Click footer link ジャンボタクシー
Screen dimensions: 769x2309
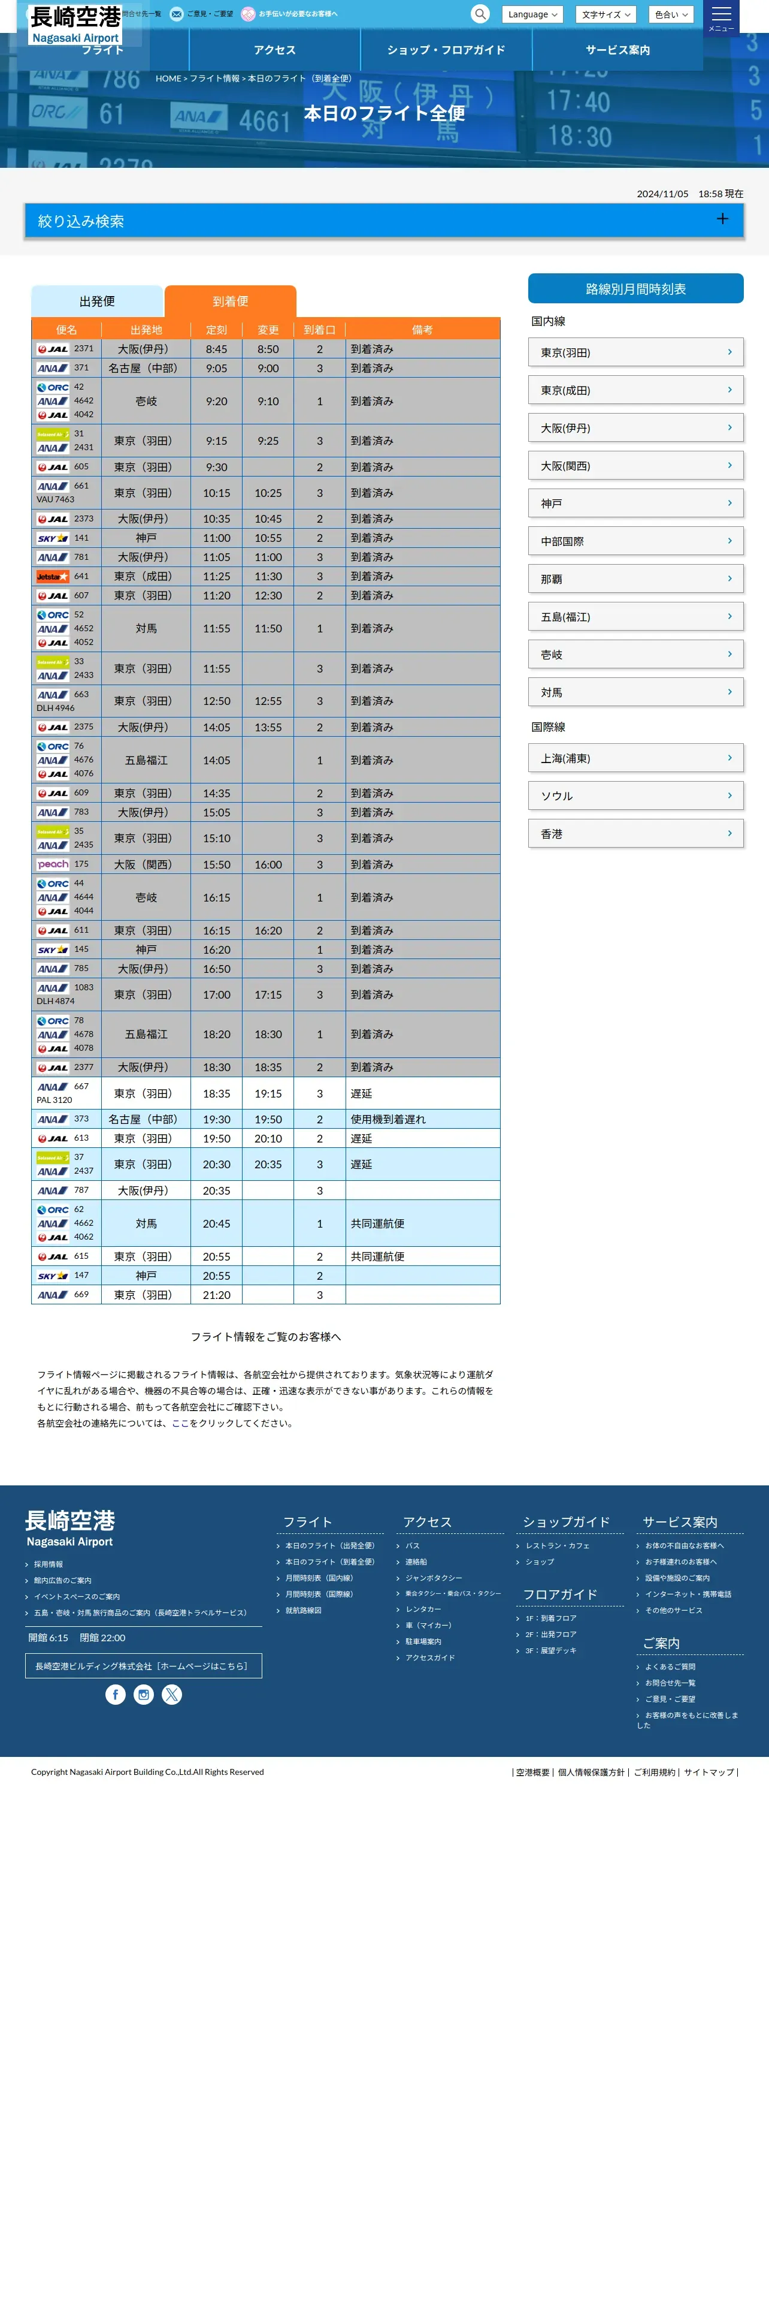(x=434, y=1578)
